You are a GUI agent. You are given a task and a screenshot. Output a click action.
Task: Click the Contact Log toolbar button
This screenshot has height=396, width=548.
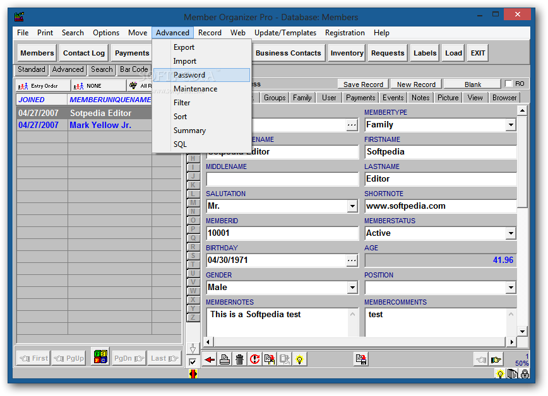(84, 53)
